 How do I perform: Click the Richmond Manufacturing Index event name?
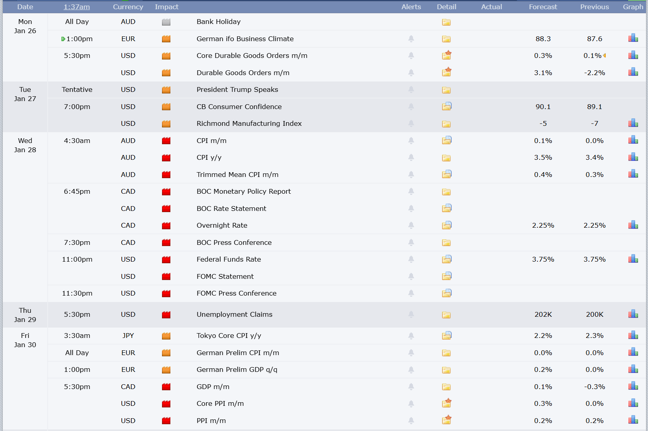(249, 123)
